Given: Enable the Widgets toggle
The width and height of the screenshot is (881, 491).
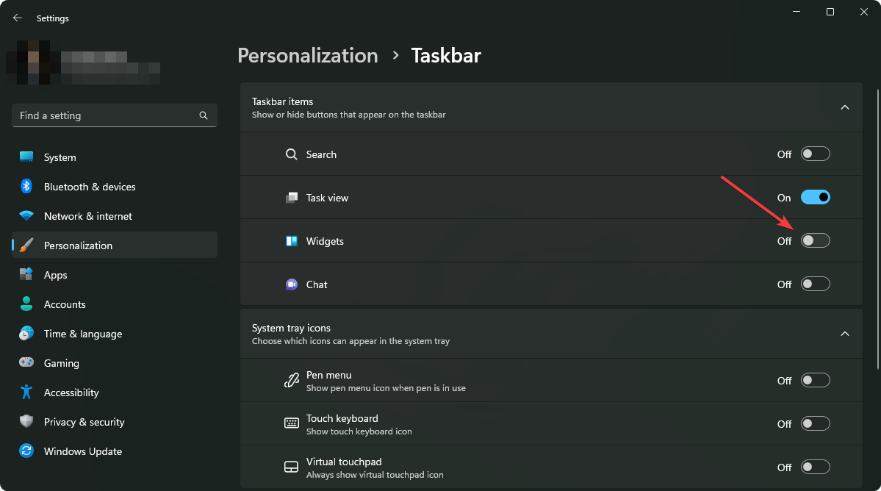Looking at the screenshot, I should [x=815, y=240].
